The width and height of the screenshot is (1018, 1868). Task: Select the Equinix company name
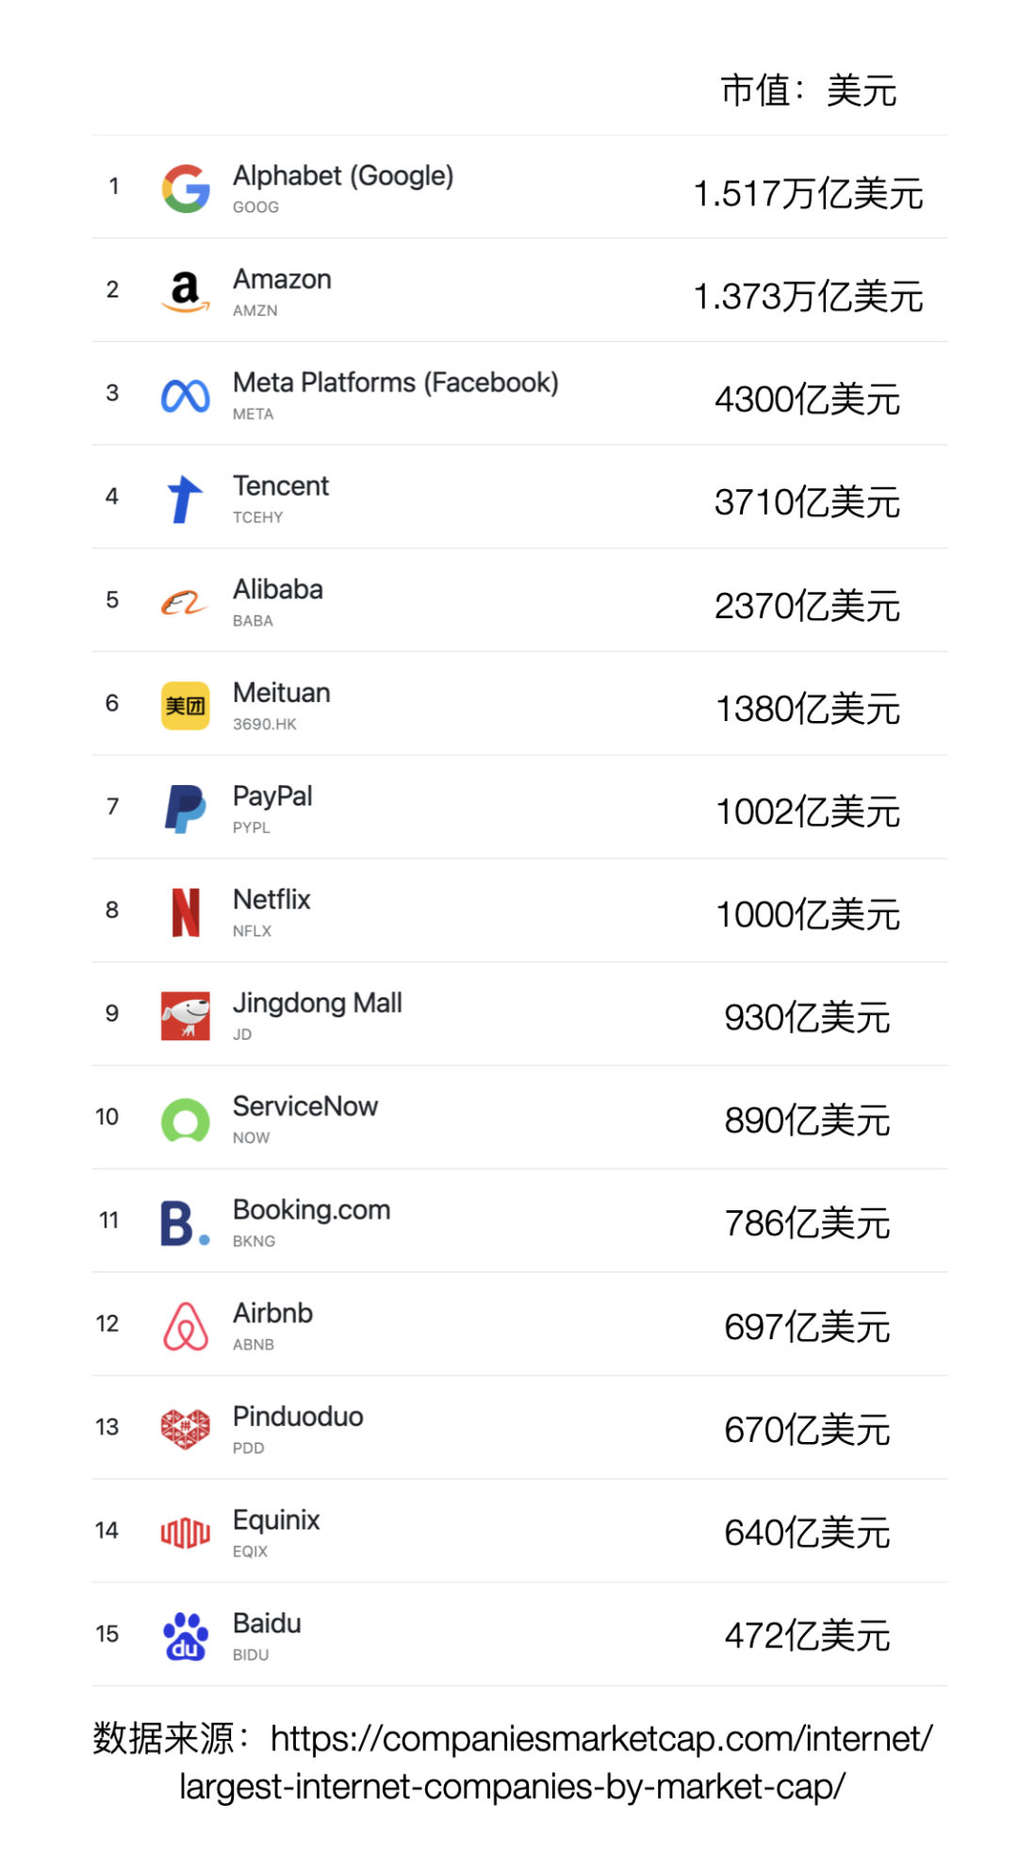(x=276, y=1520)
